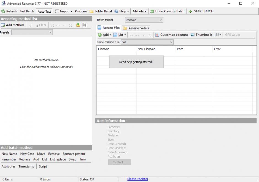The image size is (259, 182).
Task: Open Customize columns
Action: click(x=171, y=35)
